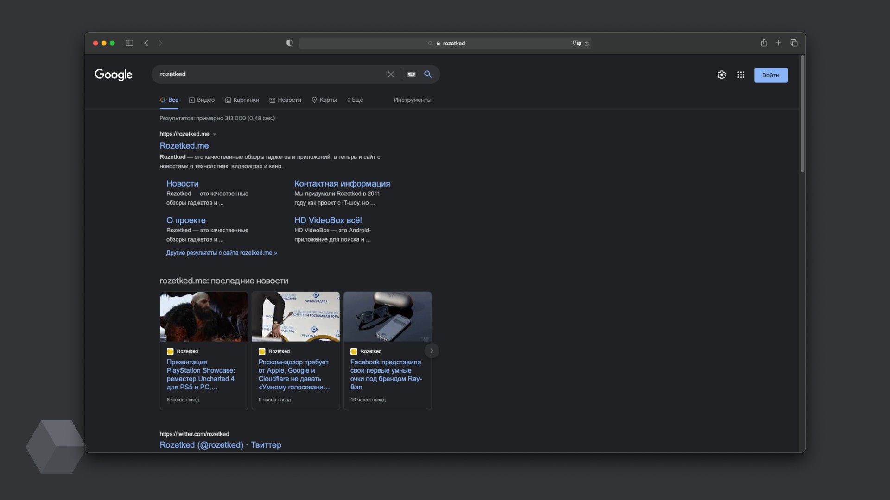Click the Google logo

coord(114,75)
